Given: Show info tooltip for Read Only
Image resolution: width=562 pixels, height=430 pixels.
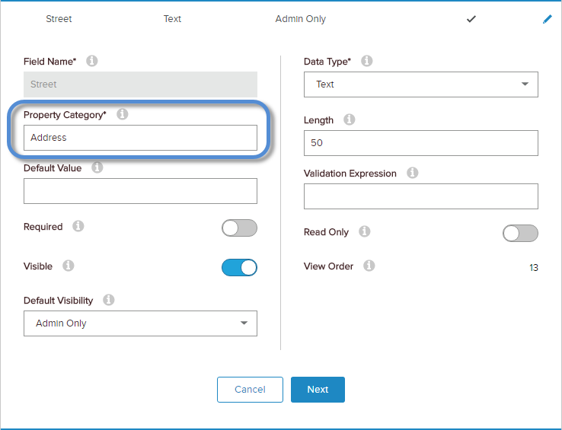Looking at the screenshot, I should [365, 231].
